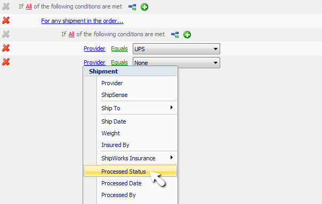Click the gray X on the nested condition group
This screenshot has height=204, width=322.
pos(6,34)
